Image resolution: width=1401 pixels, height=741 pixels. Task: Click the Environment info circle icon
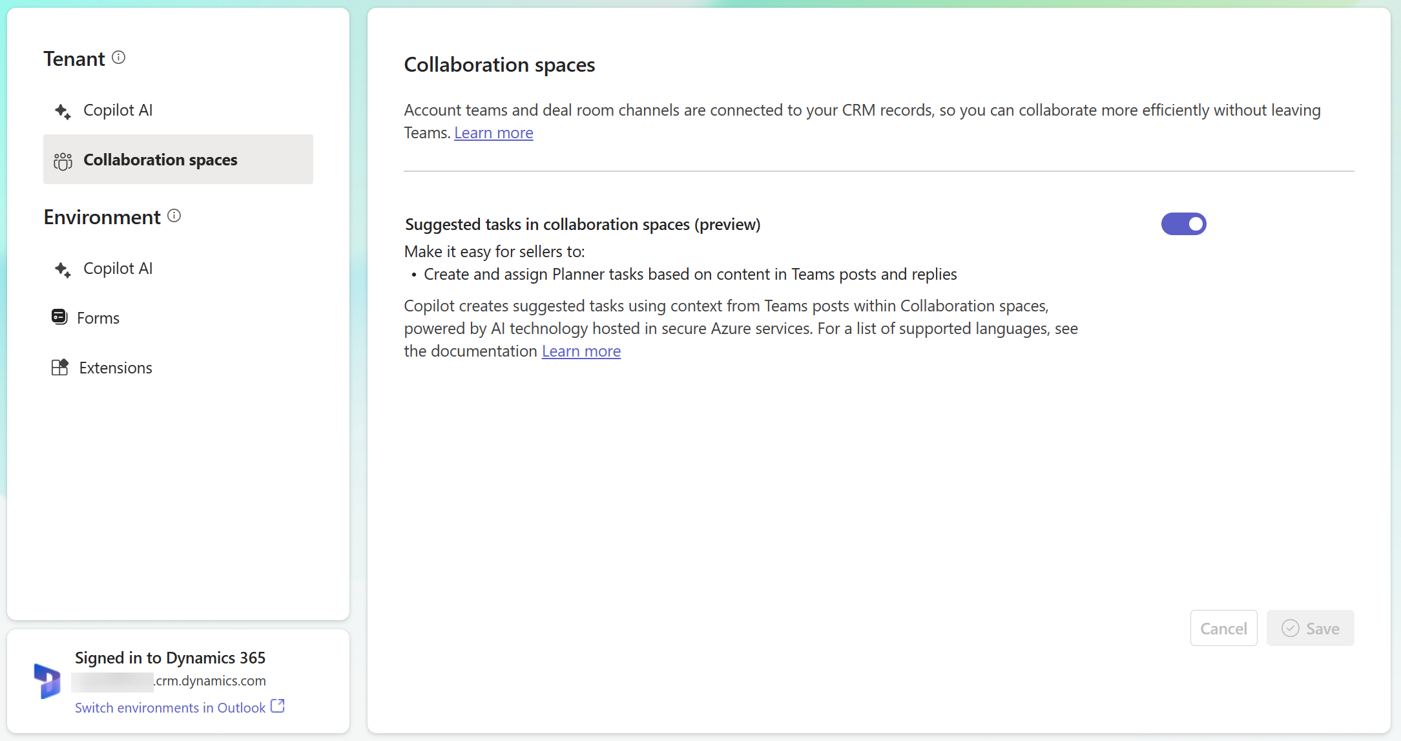click(176, 216)
